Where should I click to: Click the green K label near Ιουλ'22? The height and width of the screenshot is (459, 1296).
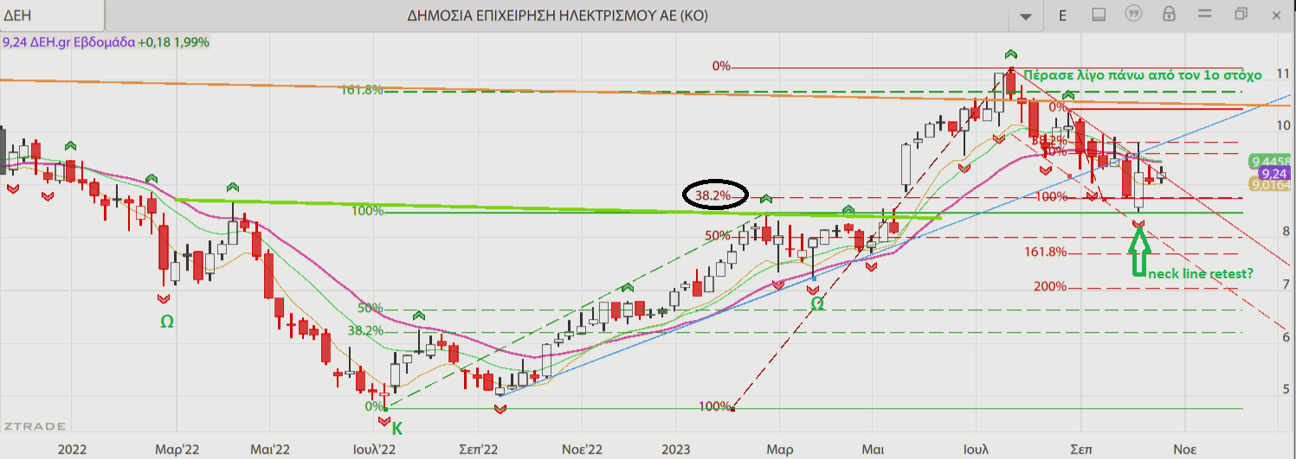(x=397, y=427)
